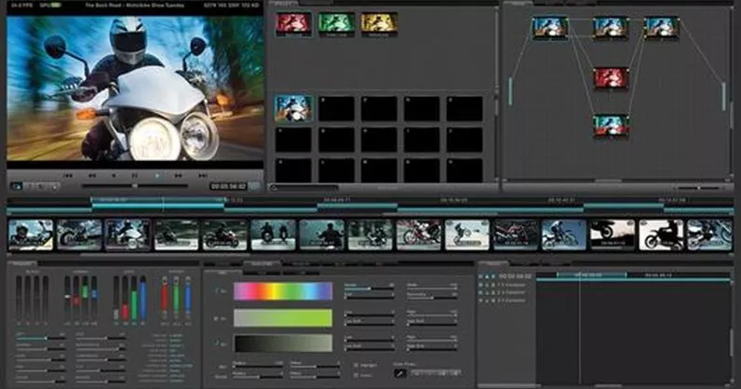The image size is (741, 389).
Task: Select the red dirt bike clip thumbnail
Action: [419, 235]
